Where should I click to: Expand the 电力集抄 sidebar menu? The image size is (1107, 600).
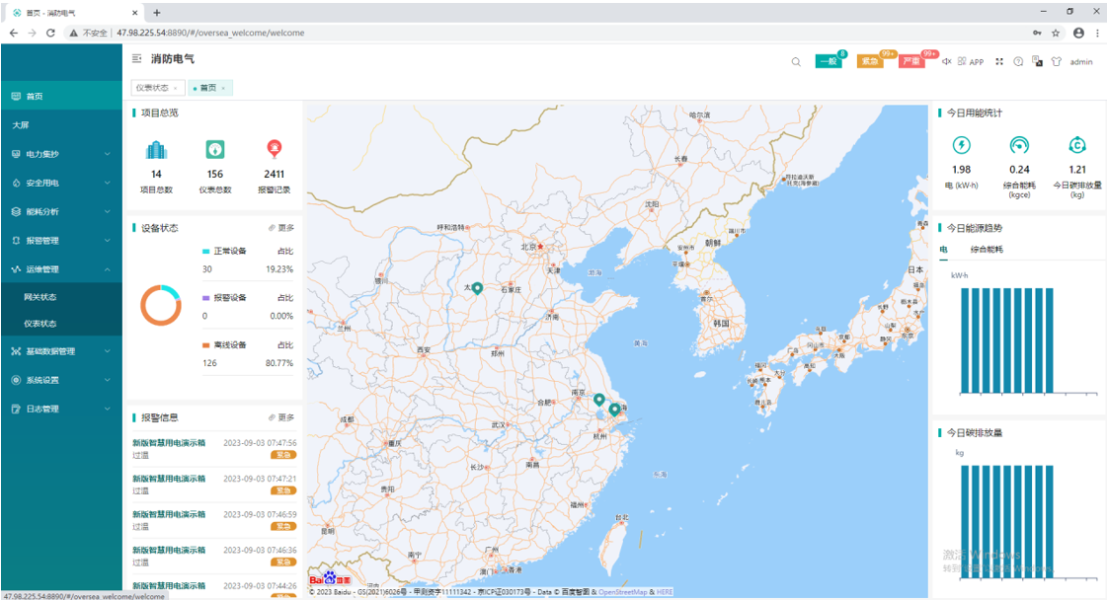tap(61, 154)
